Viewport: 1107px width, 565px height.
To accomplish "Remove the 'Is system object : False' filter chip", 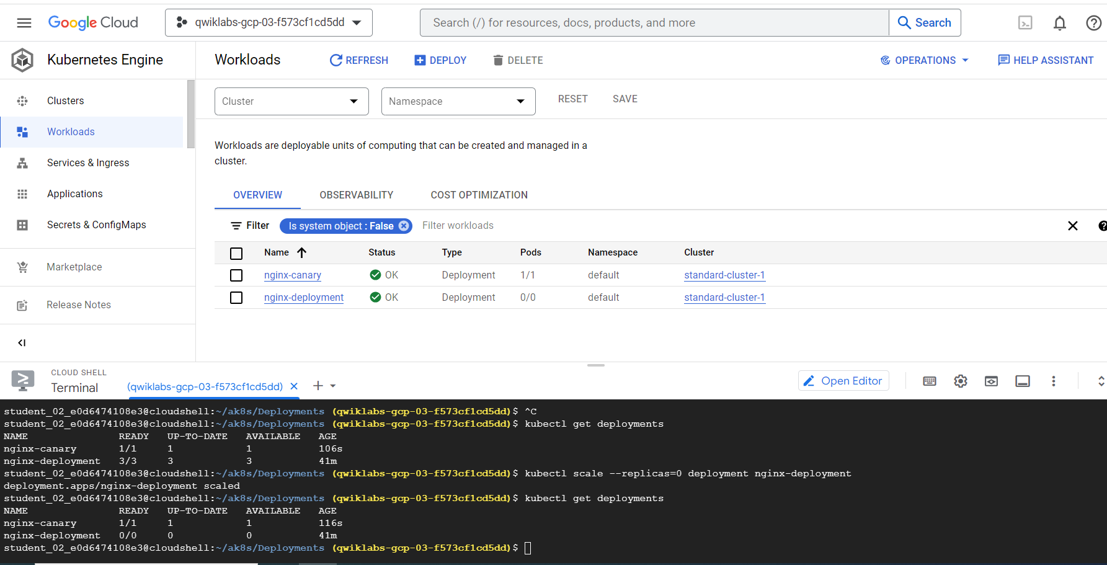I will pos(404,226).
